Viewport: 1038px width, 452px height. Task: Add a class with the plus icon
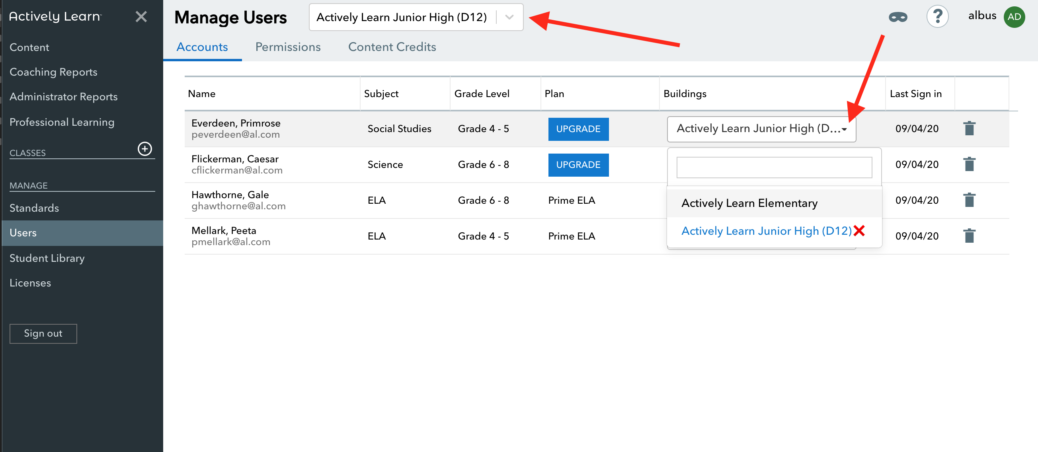[144, 149]
